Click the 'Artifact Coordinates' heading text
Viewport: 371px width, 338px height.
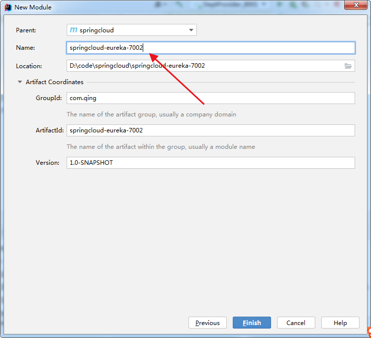(55, 82)
